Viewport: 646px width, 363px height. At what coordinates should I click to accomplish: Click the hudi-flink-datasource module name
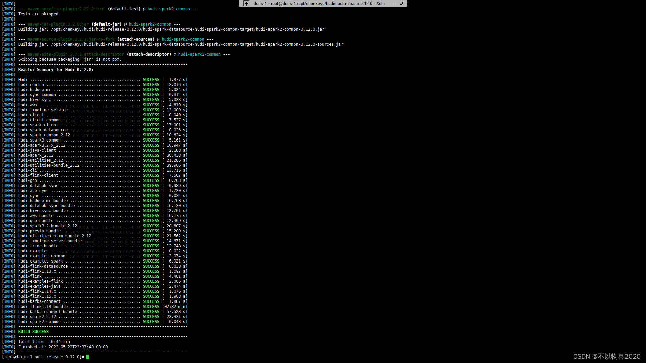click(43, 266)
